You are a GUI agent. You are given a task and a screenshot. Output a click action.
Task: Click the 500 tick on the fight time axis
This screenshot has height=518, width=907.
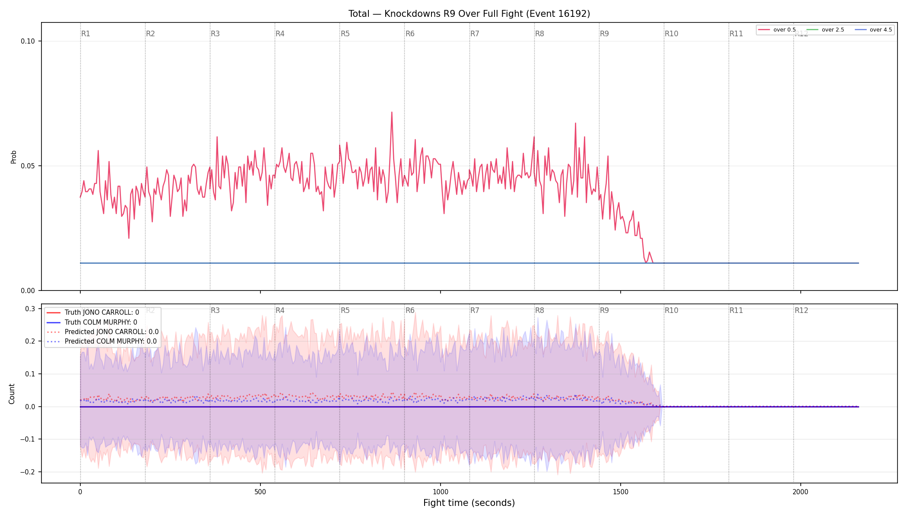[260, 492]
